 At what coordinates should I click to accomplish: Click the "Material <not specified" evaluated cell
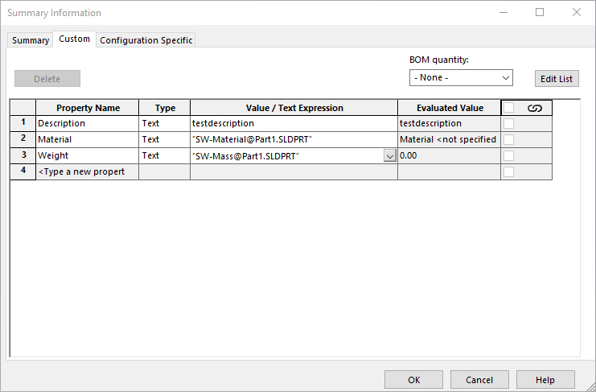pos(450,139)
